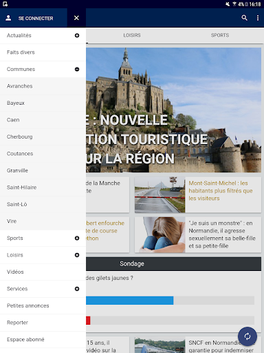Image resolution: width=264 pixels, height=353 pixels.
Task: Select Saint-Lô commune
Action: (x=43, y=204)
